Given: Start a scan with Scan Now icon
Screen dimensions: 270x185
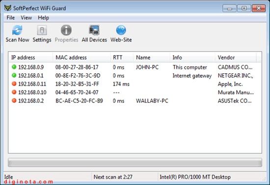Looking at the screenshot, I should [x=17, y=30].
